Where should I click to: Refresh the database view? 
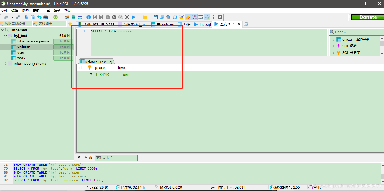[55, 17]
